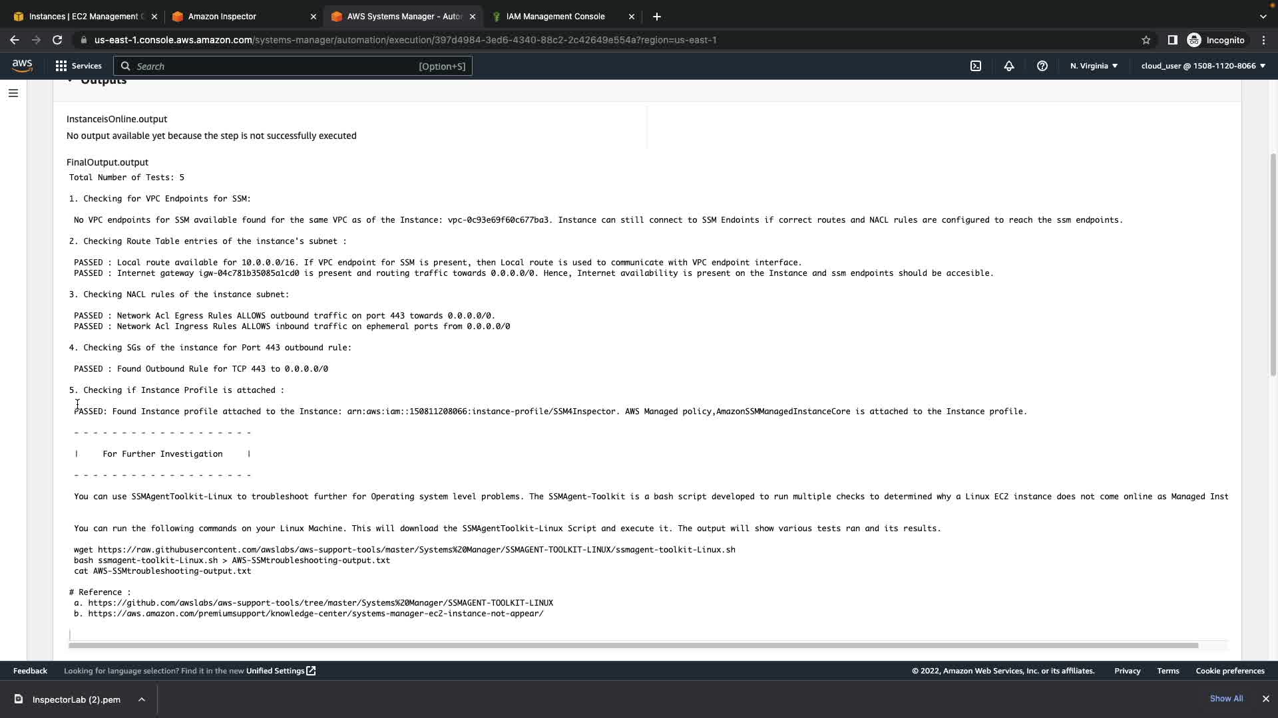This screenshot has height=718, width=1278.
Task: Open the help question mark icon
Action: (x=1042, y=66)
